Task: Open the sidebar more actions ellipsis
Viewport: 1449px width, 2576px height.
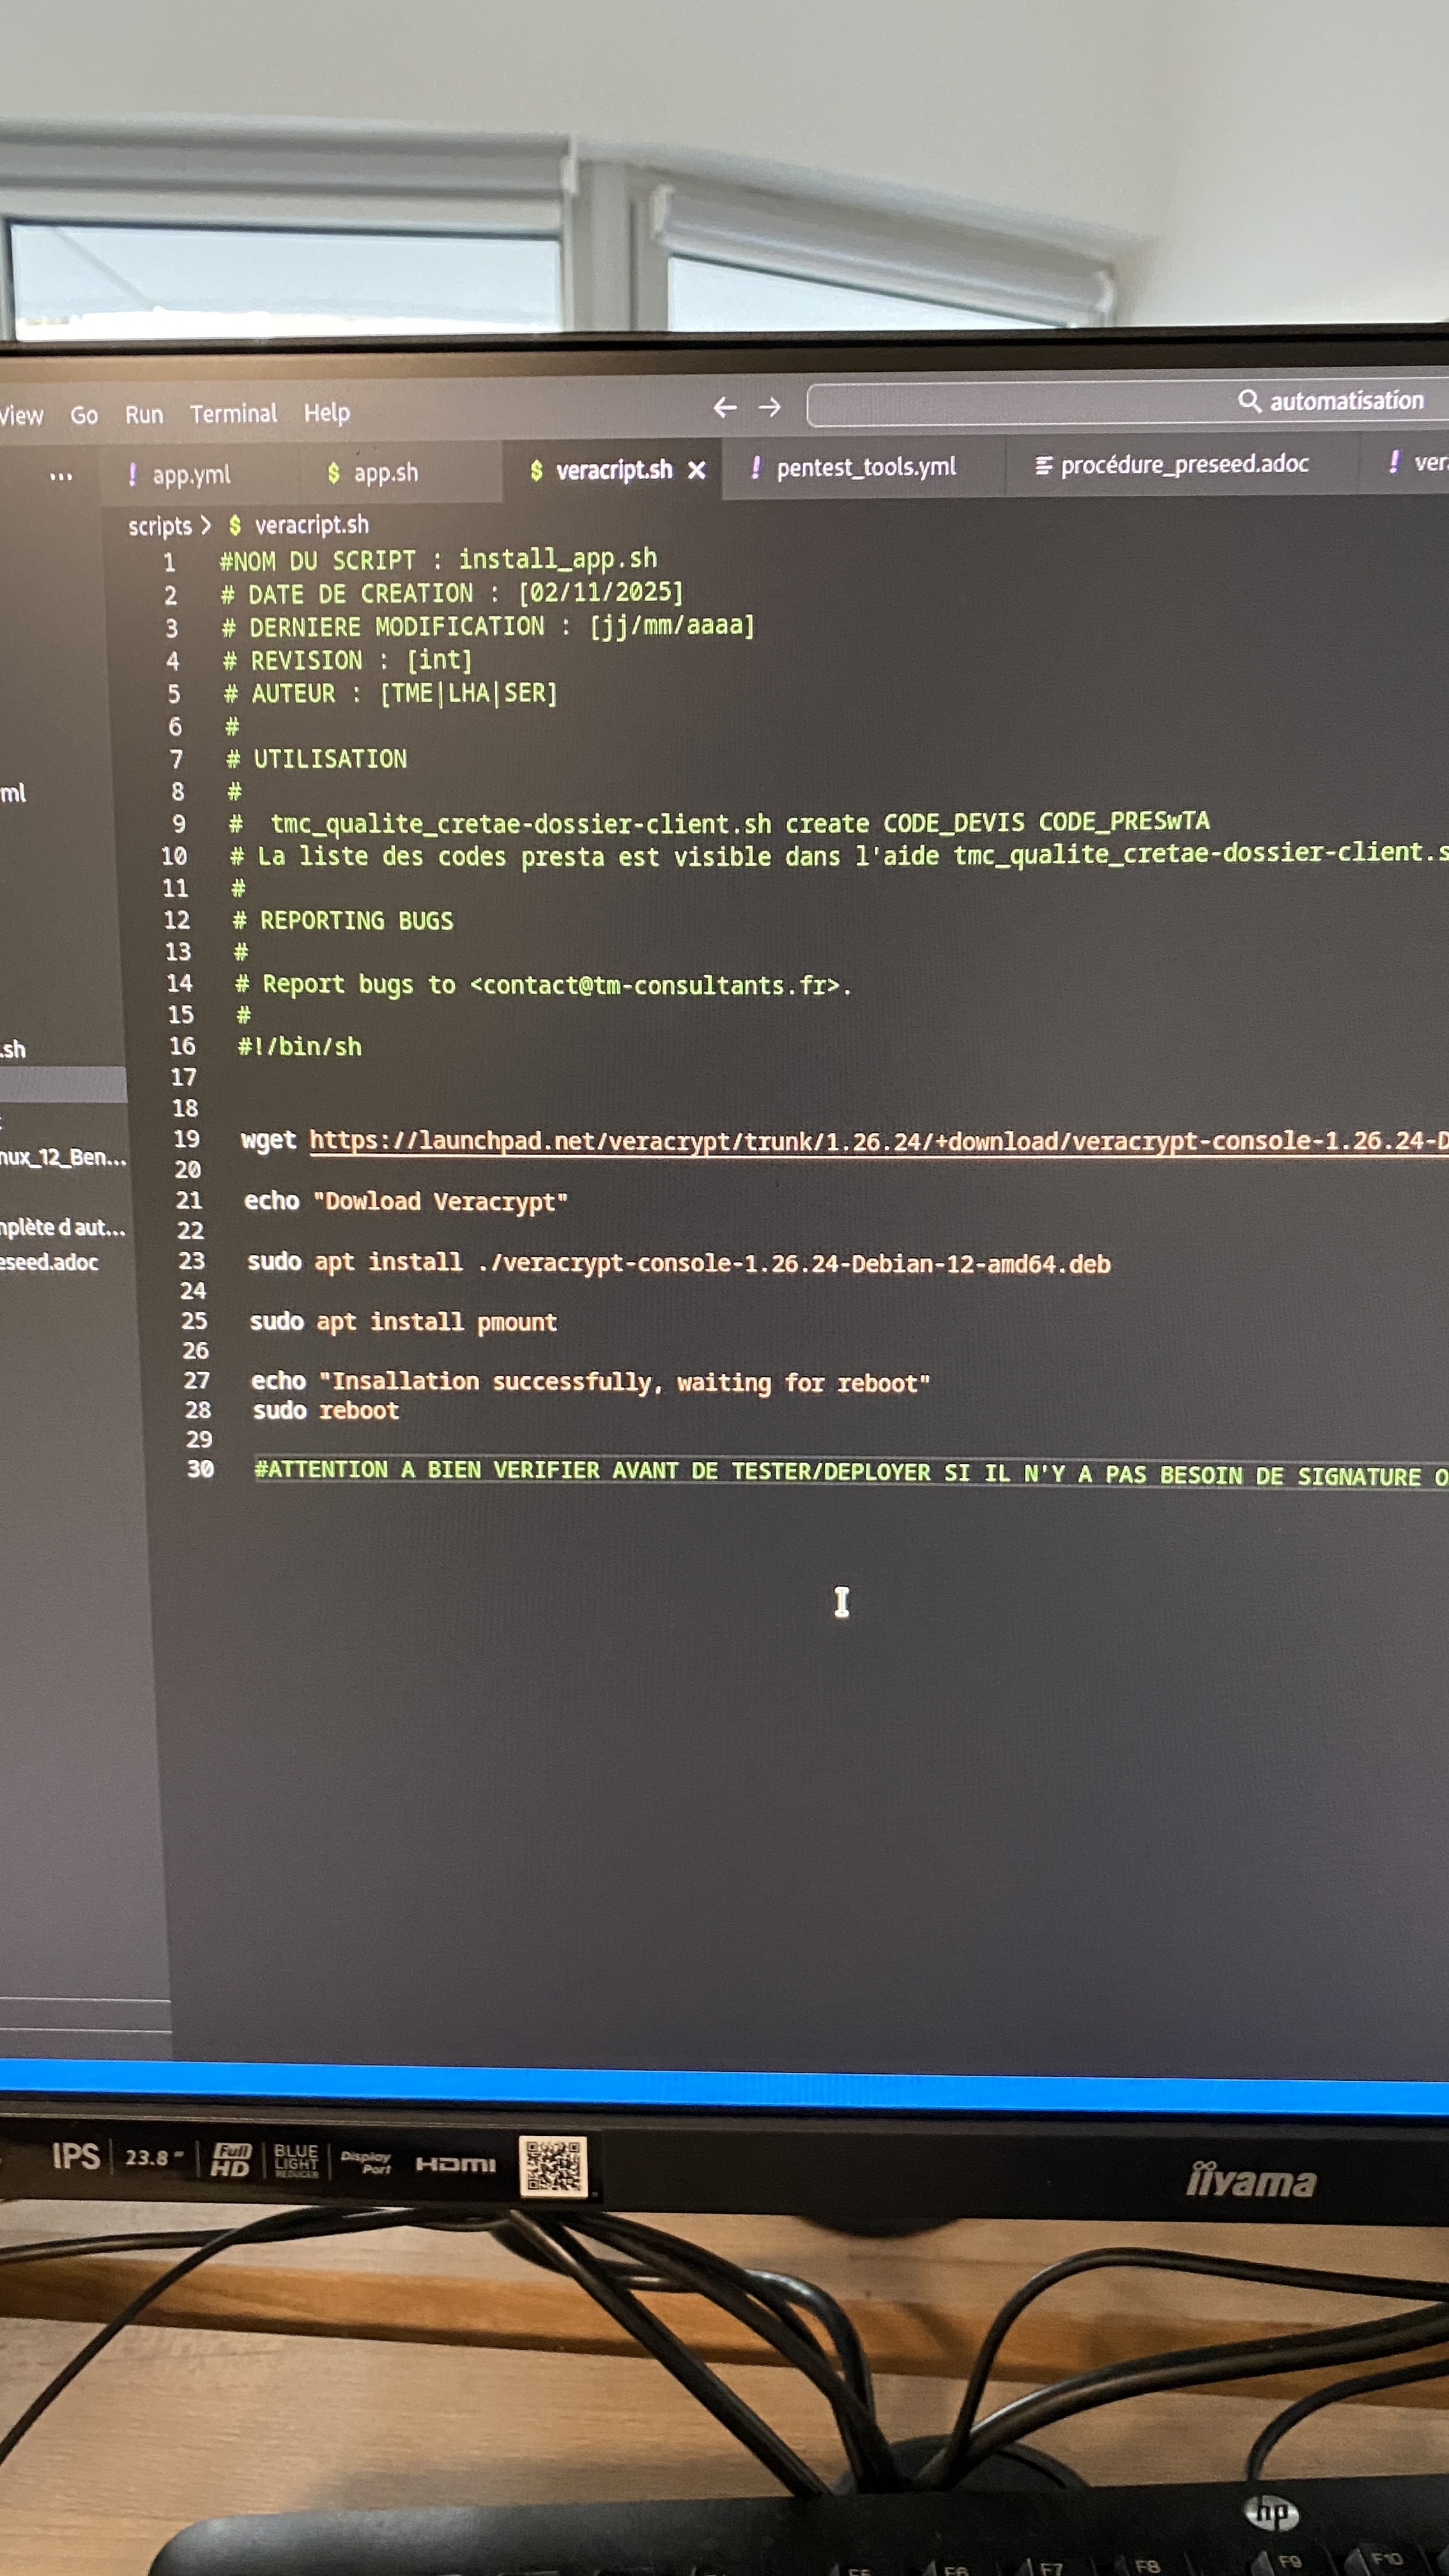Action: (61, 476)
